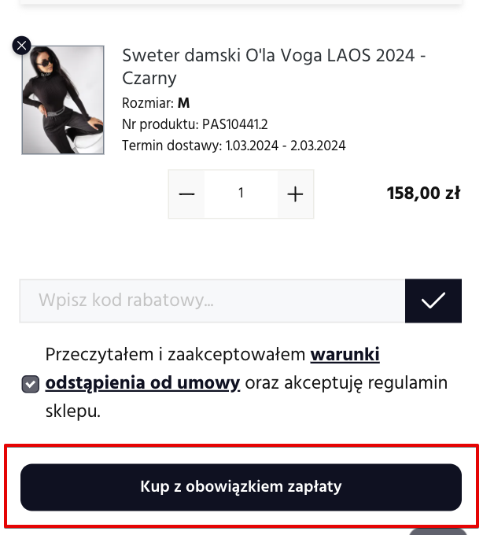Decrease quantity with the minus button
The image size is (483, 535).
coord(186,194)
